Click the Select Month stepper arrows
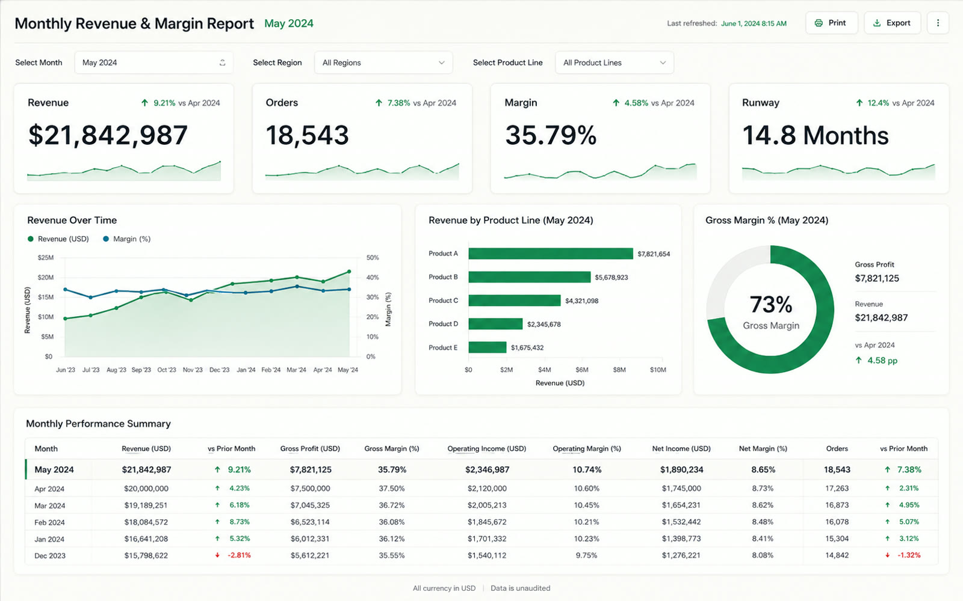The image size is (963, 601). (222, 63)
